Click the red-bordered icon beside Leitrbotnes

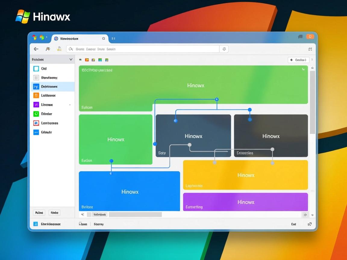point(36,123)
